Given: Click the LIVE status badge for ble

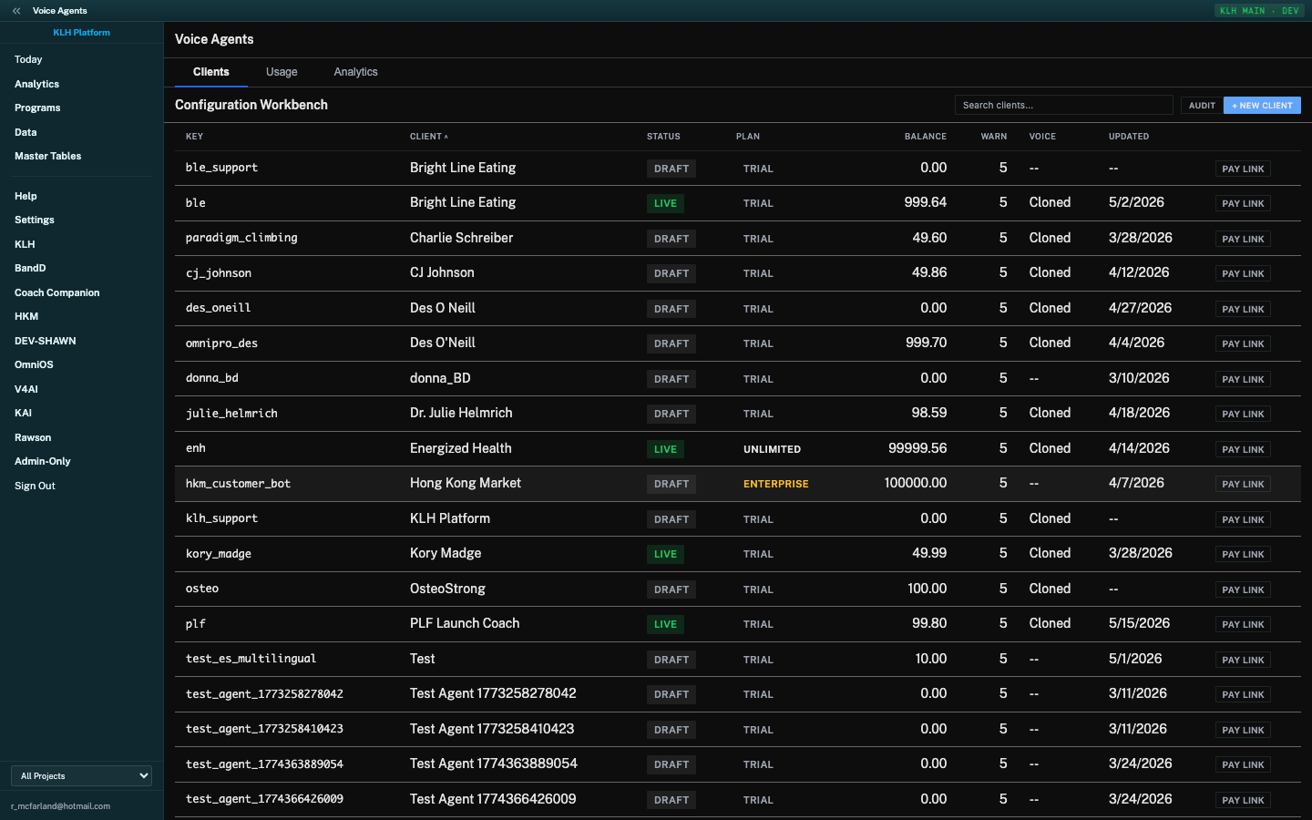Looking at the screenshot, I should click(665, 203).
